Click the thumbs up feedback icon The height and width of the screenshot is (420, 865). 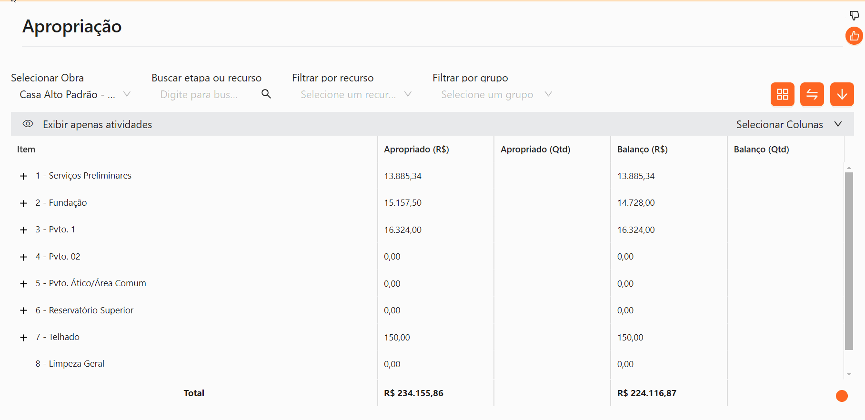pos(854,36)
